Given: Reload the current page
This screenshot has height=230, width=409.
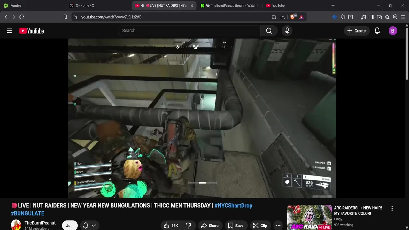Looking at the screenshot, I should 22,17.
